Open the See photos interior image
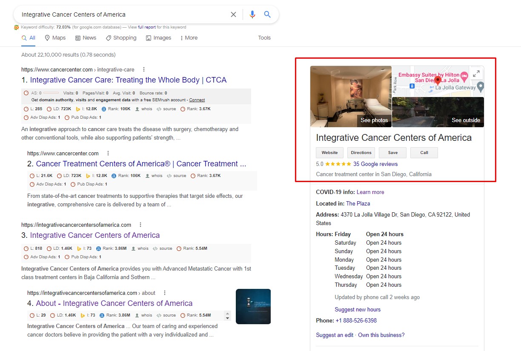 coord(351,97)
